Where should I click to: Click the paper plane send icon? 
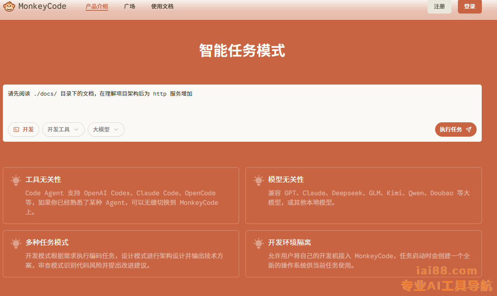click(x=469, y=129)
